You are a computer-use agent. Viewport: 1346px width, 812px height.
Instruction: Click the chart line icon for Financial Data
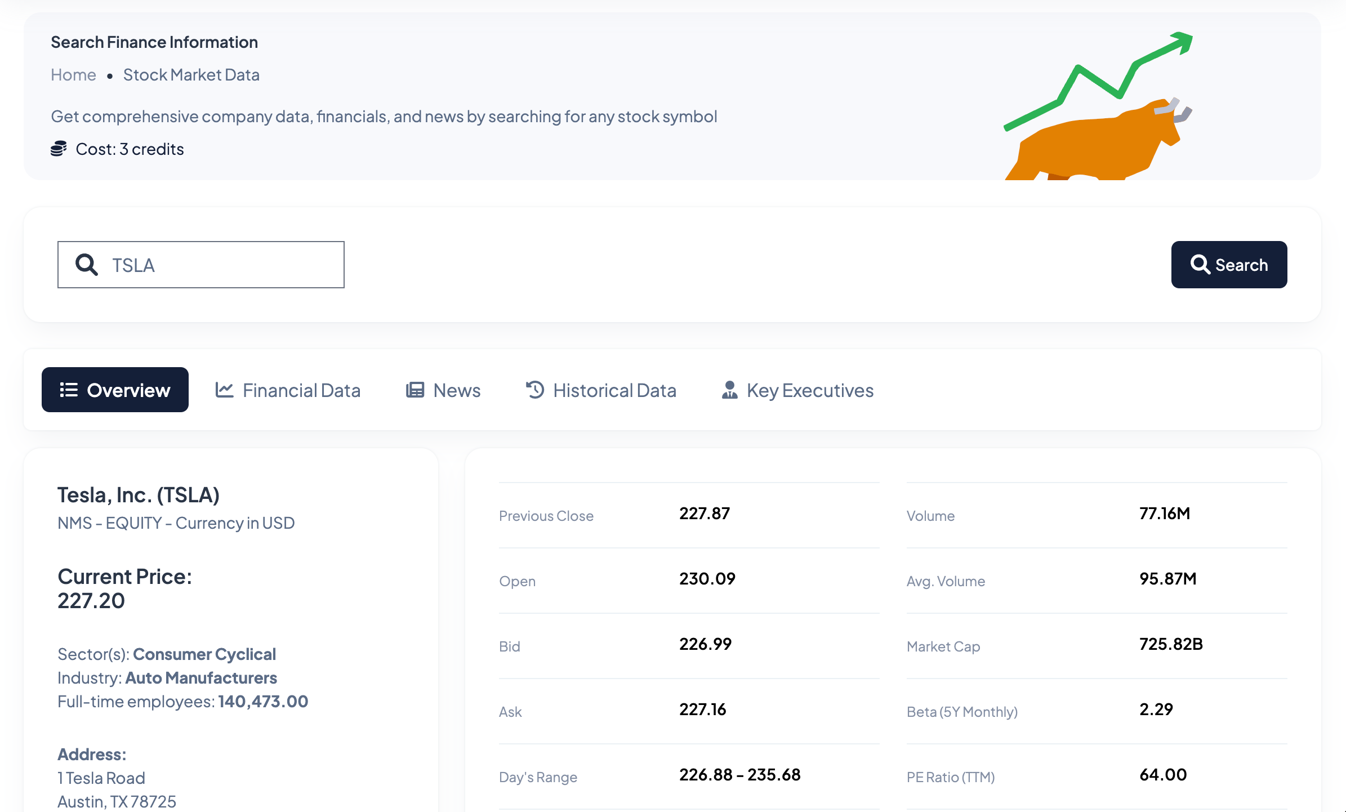click(224, 390)
